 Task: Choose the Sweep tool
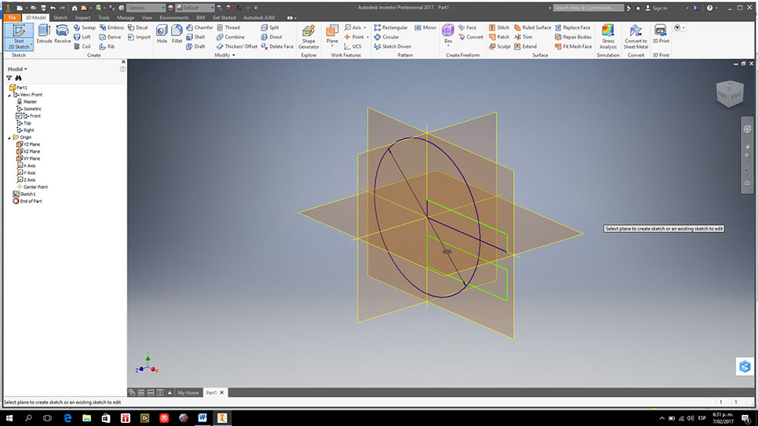coord(85,27)
